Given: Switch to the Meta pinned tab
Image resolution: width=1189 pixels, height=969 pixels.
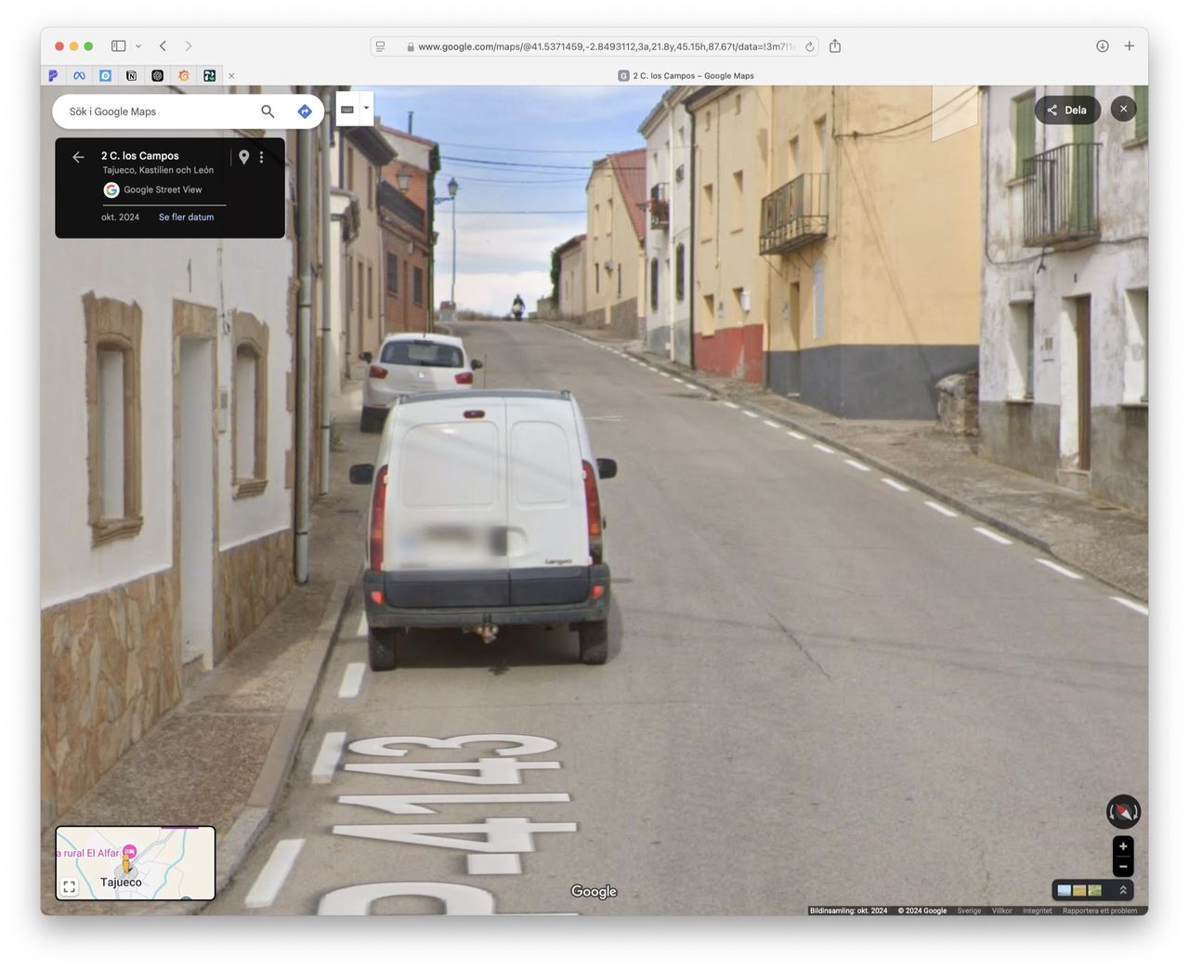Looking at the screenshot, I should [79, 76].
